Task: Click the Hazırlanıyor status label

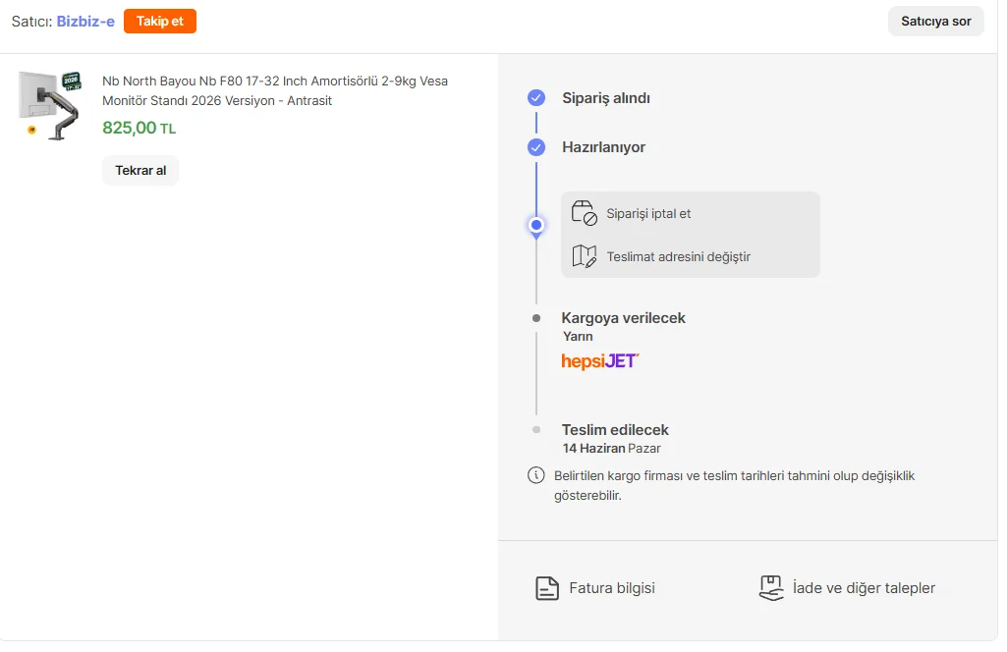Action: pos(603,147)
